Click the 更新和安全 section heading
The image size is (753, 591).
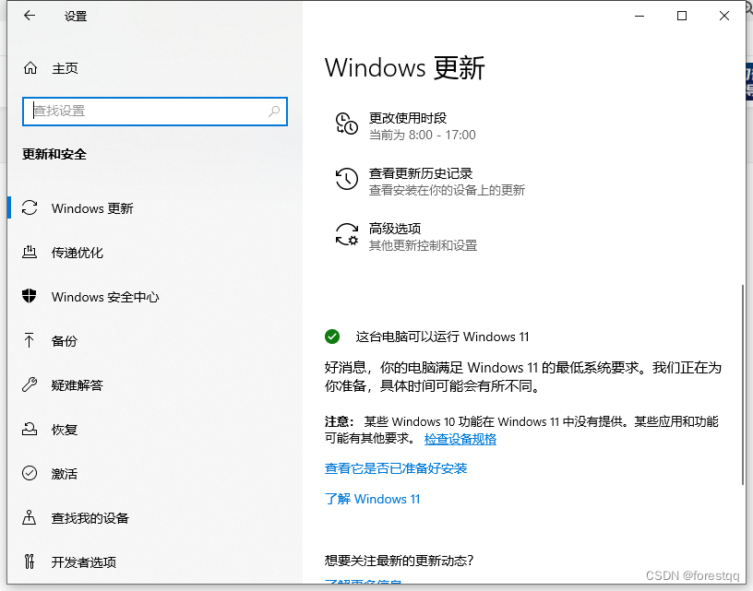54,154
